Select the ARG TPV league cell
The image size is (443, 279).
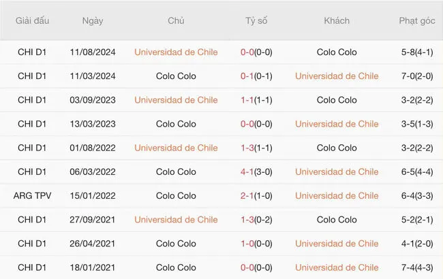click(33, 195)
